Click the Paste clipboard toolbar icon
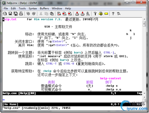Screen dimensions: 149x113 [52, 14]
